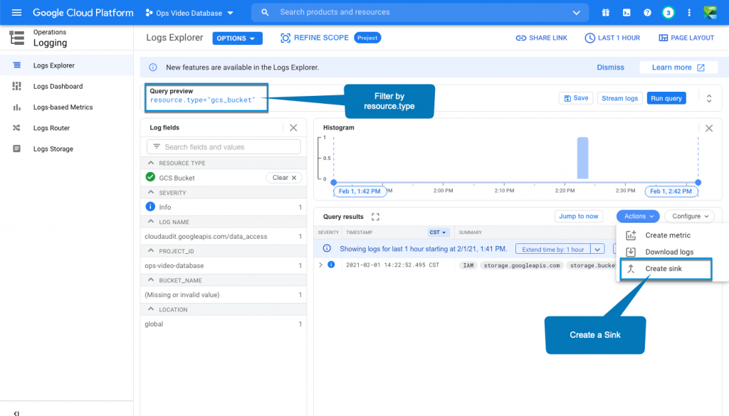Open the Help question mark icon
Screen dimensions: 729x416
[x=647, y=13]
